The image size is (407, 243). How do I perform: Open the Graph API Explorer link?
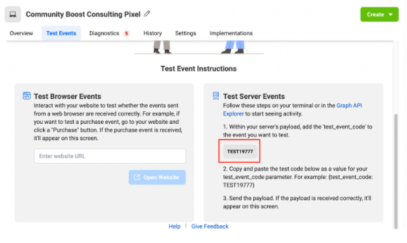click(x=292, y=109)
